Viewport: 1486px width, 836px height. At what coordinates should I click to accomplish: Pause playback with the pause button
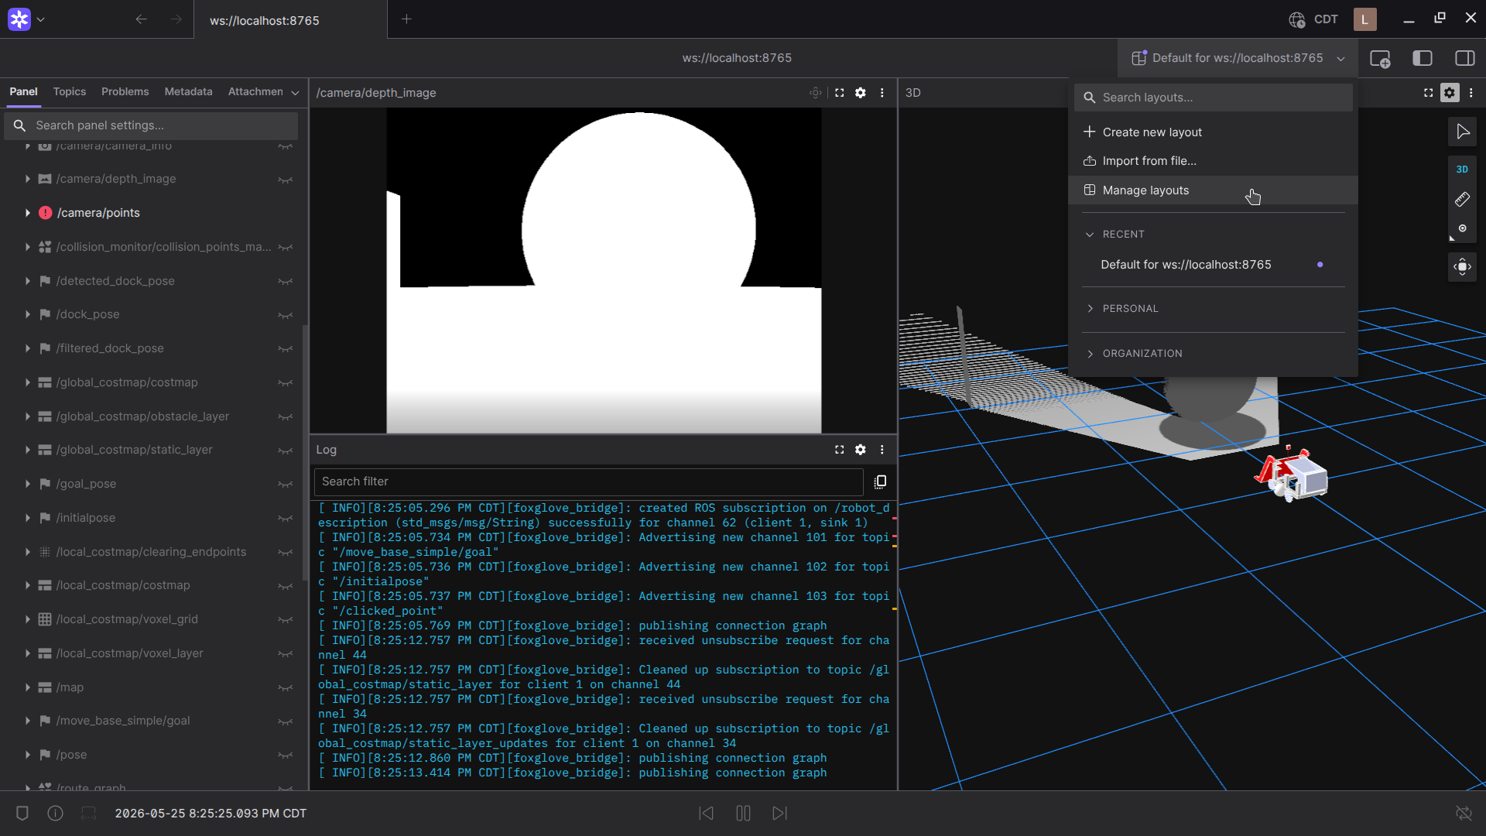point(743,813)
